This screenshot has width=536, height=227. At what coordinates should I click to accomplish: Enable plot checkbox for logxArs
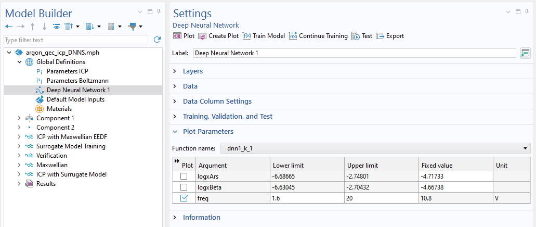click(x=184, y=176)
